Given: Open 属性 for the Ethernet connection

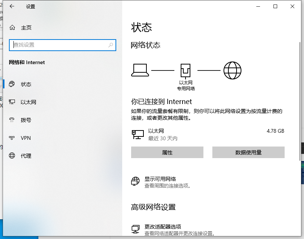Looking at the screenshot, I should tap(167, 152).
